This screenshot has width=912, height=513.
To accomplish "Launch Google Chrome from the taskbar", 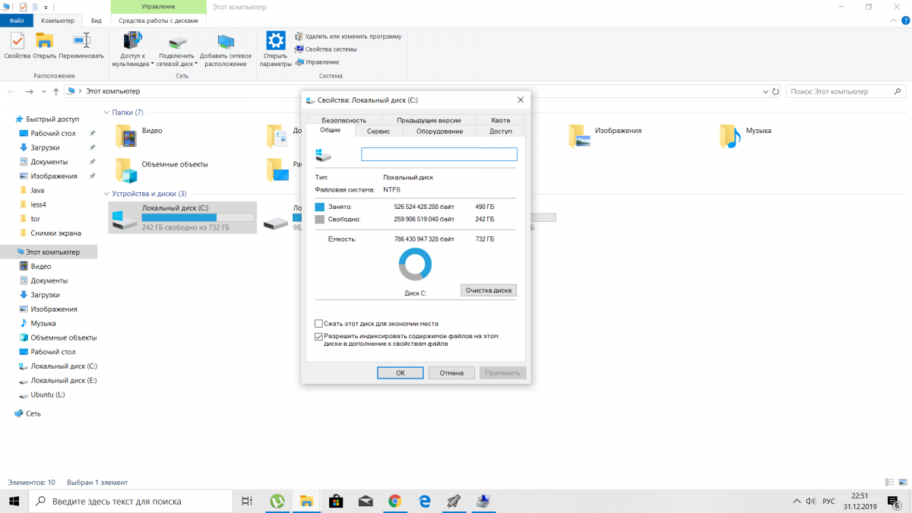I will pyautogui.click(x=394, y=501).
